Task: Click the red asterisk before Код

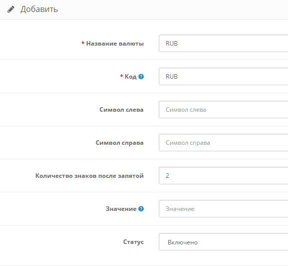Action: [121, 76]
